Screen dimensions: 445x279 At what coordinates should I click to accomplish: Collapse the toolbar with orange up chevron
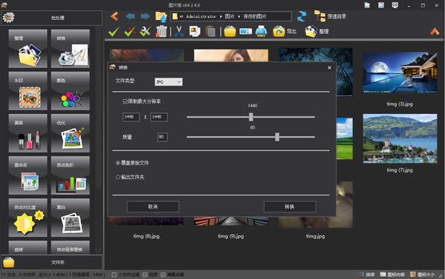point(435,31)
